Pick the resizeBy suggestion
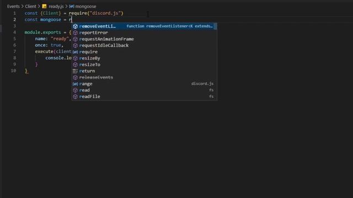 coord(145,58)
